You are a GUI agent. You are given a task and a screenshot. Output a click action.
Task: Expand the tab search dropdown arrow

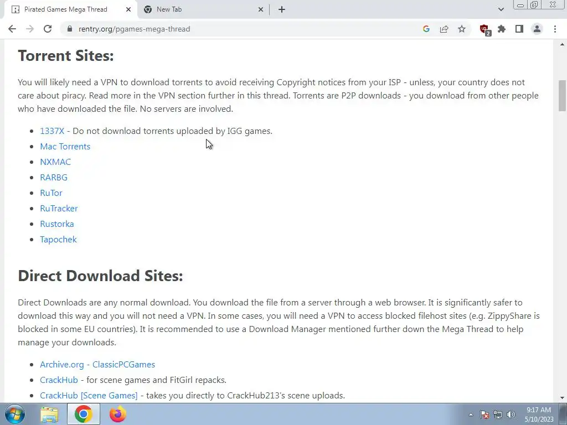coord(501,9)
